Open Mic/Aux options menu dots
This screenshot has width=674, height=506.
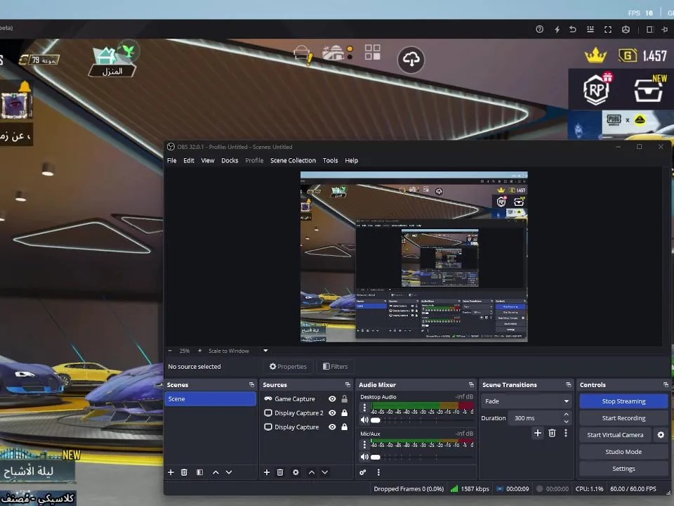point(364,444)
